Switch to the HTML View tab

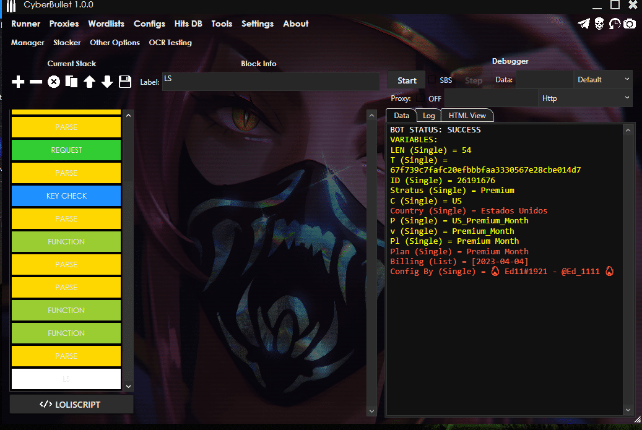[467, 116]
